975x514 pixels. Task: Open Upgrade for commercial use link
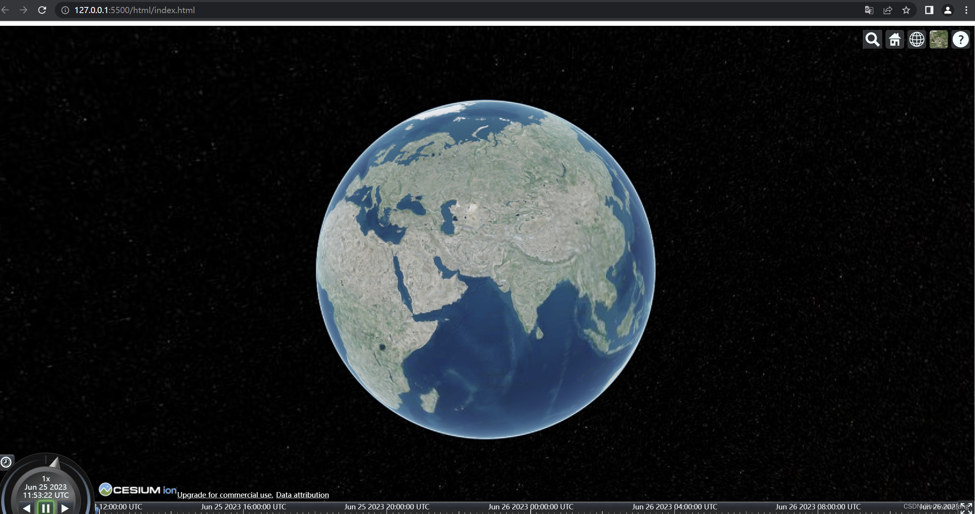tap(225, 495)
